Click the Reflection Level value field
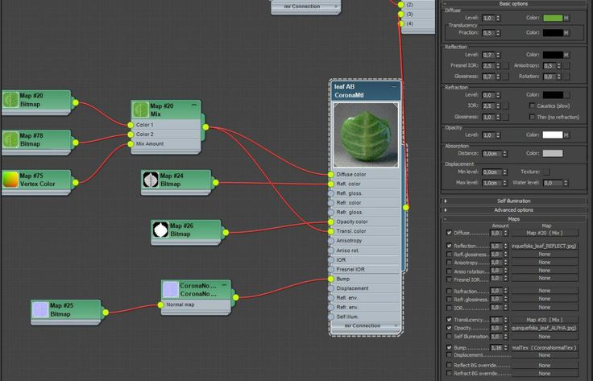Image resolution: width=593 pixels, height=381 pixels. pos(488,55)
